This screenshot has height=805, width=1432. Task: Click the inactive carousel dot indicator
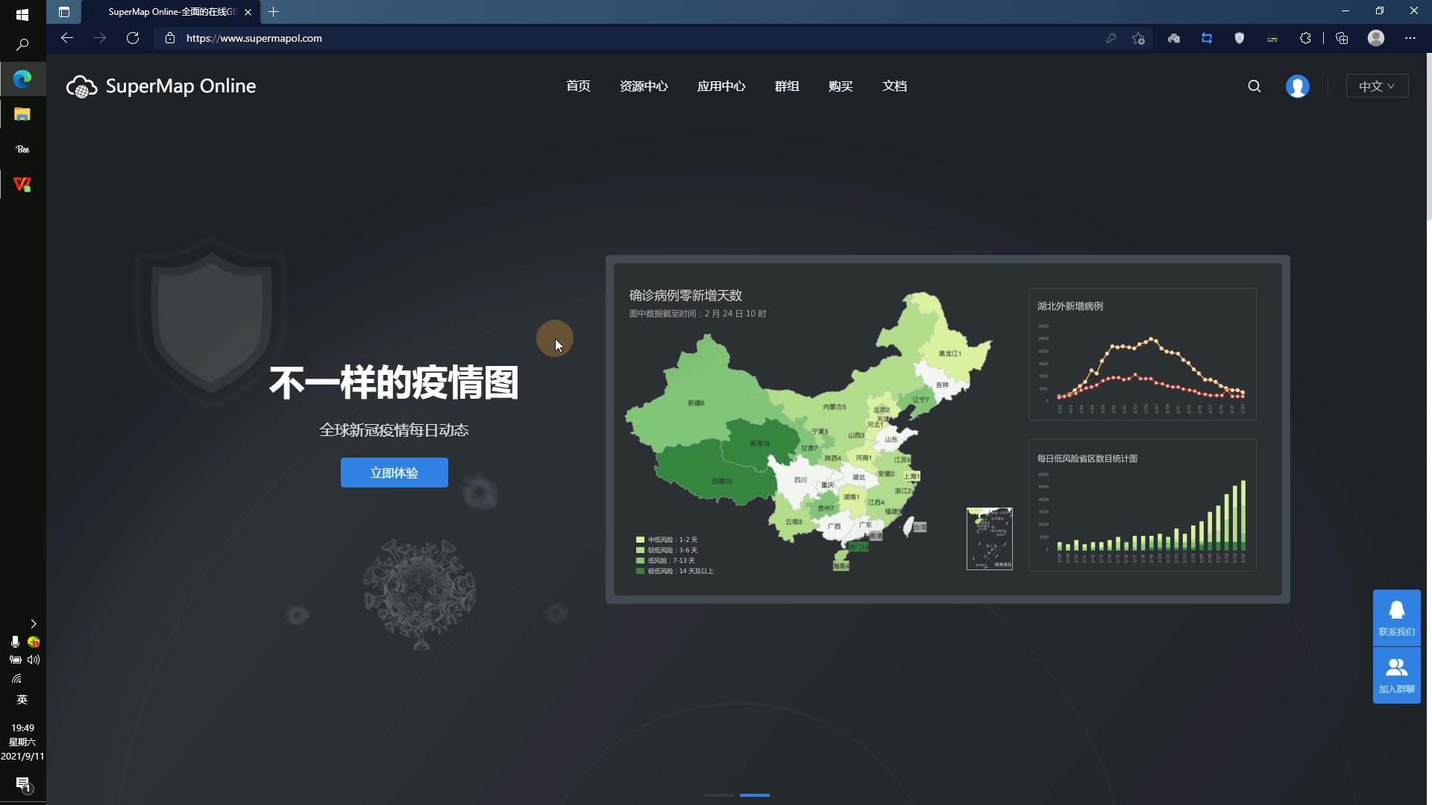718,795
